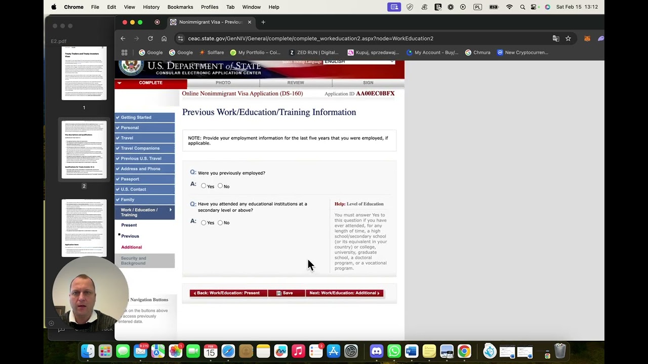
Task: Open Spotlight search in menu bar
Action: tap(522, 7)
